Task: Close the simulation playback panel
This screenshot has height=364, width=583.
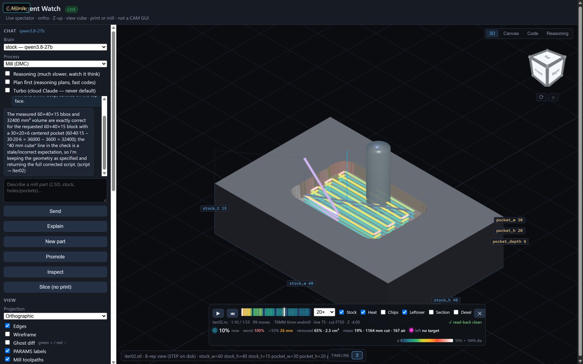Action: (480, 313)
